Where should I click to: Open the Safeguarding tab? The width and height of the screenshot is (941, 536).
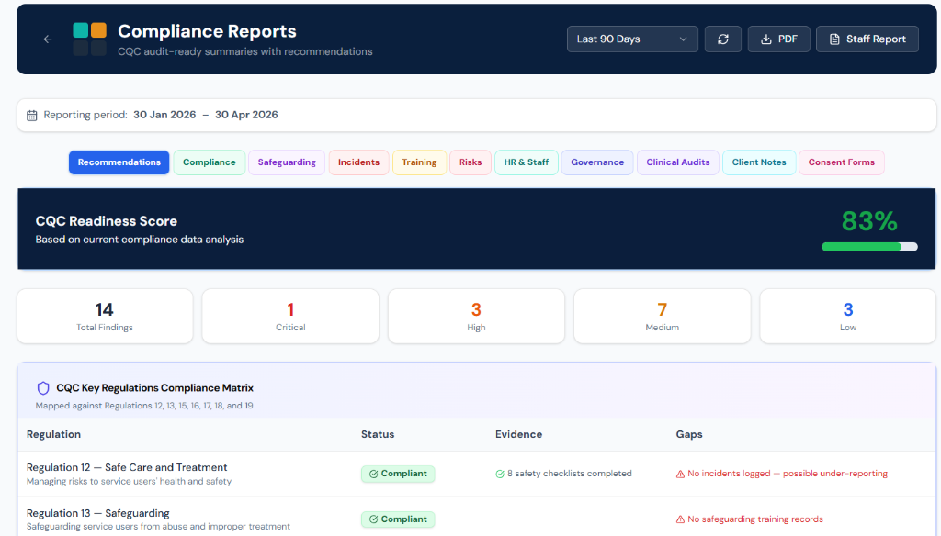(x=287, y=162)
